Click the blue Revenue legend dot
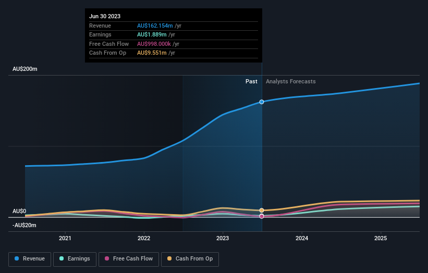The height and width of the screenshot is (273, 428). click(17, 258)
